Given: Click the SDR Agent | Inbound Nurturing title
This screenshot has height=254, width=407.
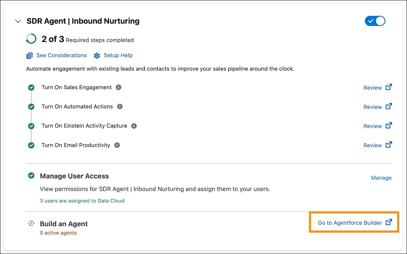Looking at the screenshot, I should coord(83,21).
